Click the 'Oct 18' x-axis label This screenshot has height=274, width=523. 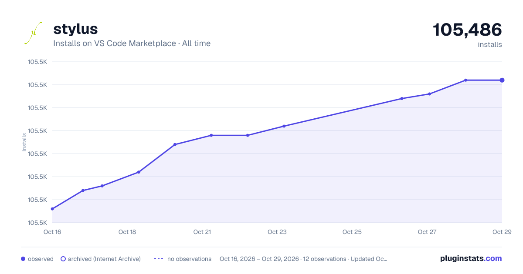pyautogui.click(x=127, y=232)
